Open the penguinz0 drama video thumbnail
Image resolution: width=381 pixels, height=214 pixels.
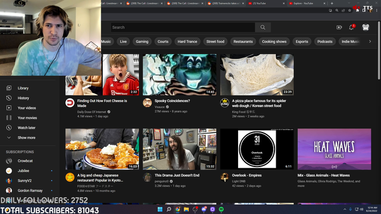click(180, 149)
